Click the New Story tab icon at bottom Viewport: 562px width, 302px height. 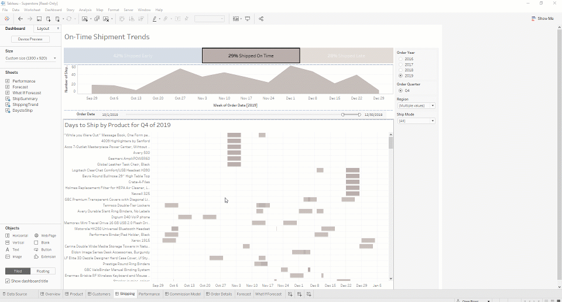click(309, 294)
